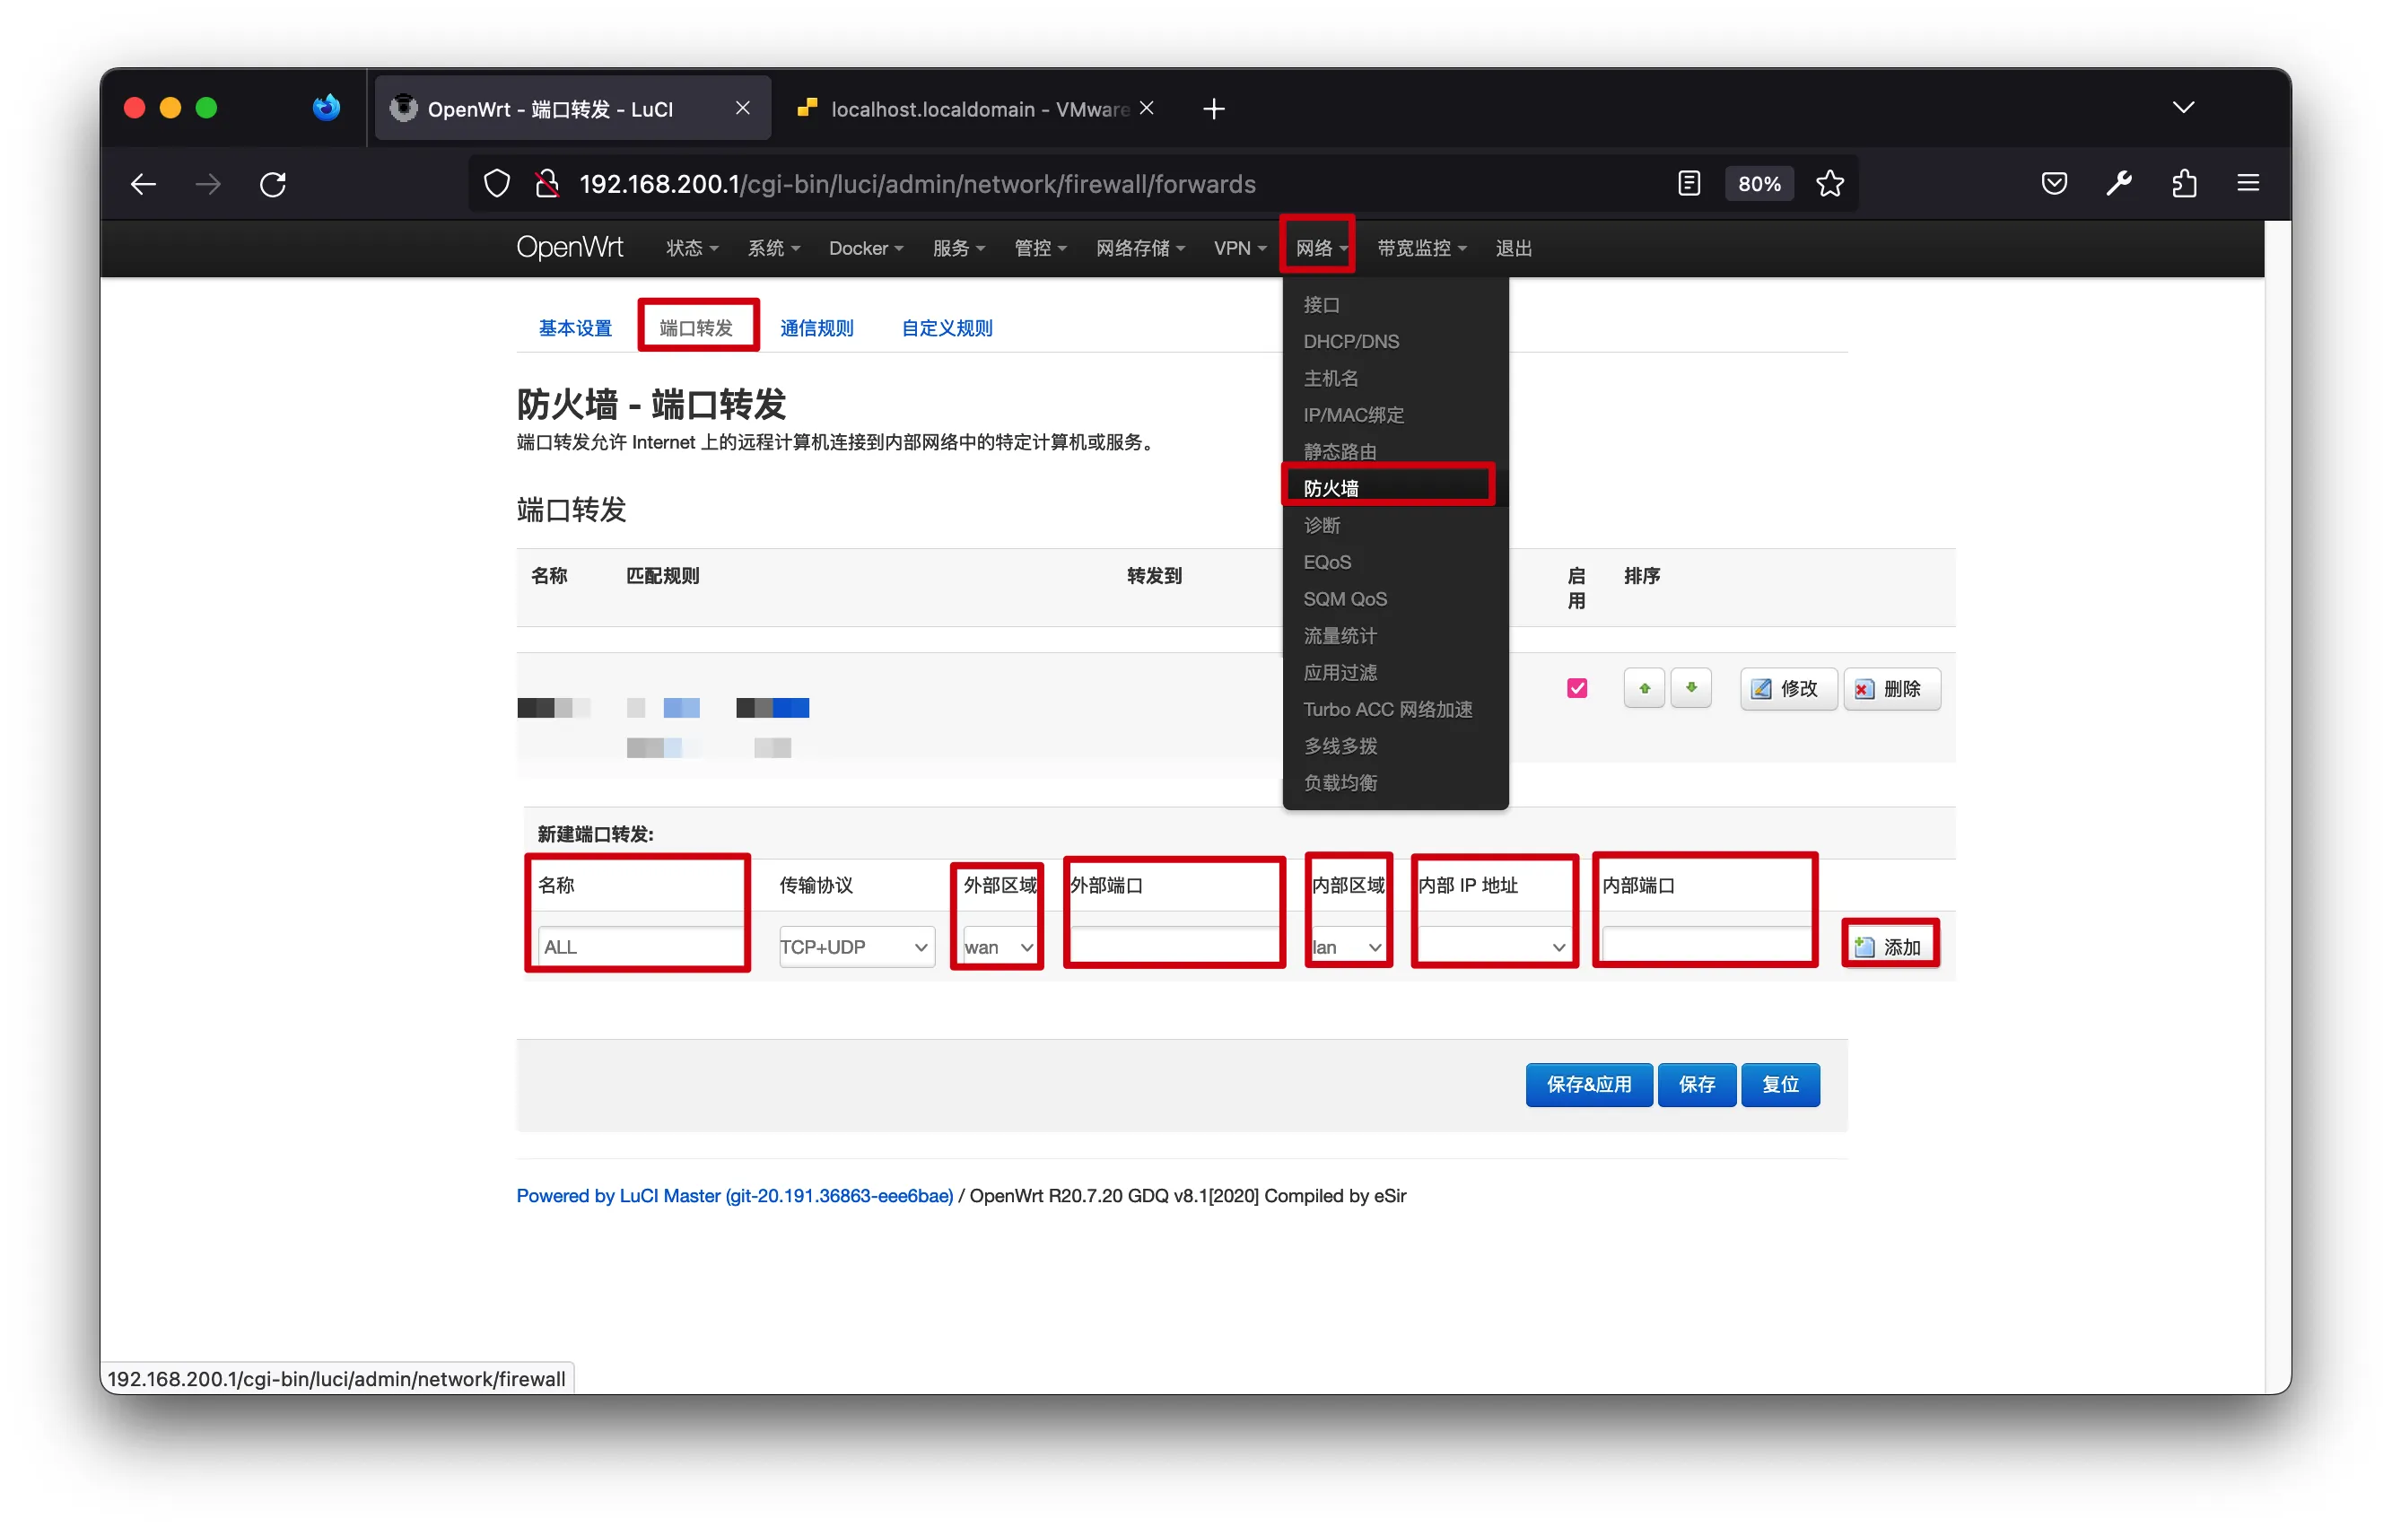Open the Pocket save icon
The width and height of the screenshot is (2392, 1527).
point(2055,184)
